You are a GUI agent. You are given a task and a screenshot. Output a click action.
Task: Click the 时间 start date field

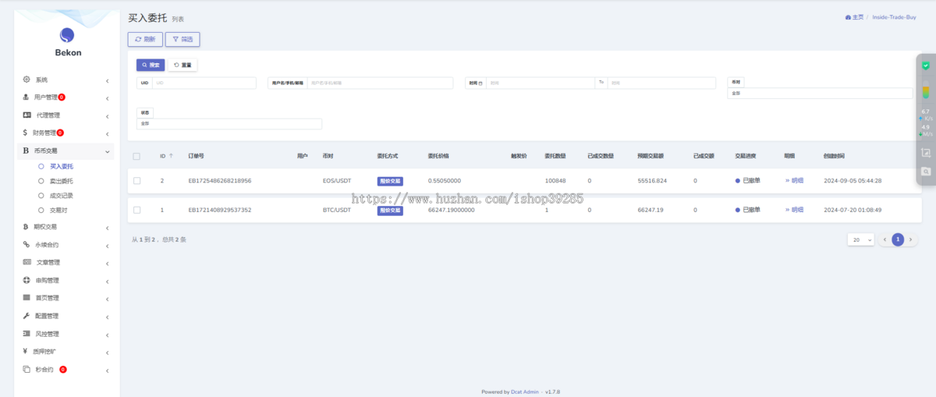(x=541, y=83)
